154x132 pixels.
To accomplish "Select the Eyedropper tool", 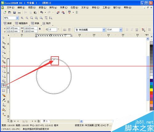I will tap(4, 100).
